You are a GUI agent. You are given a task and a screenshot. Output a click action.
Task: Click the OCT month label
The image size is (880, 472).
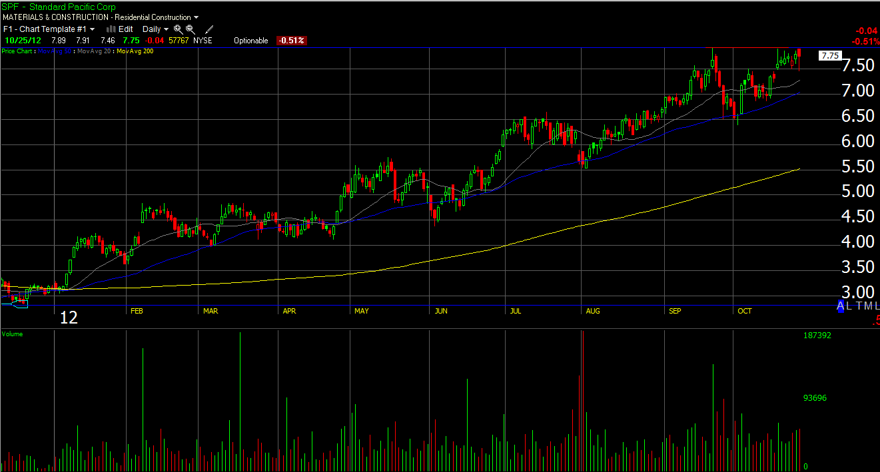[744, 311]
